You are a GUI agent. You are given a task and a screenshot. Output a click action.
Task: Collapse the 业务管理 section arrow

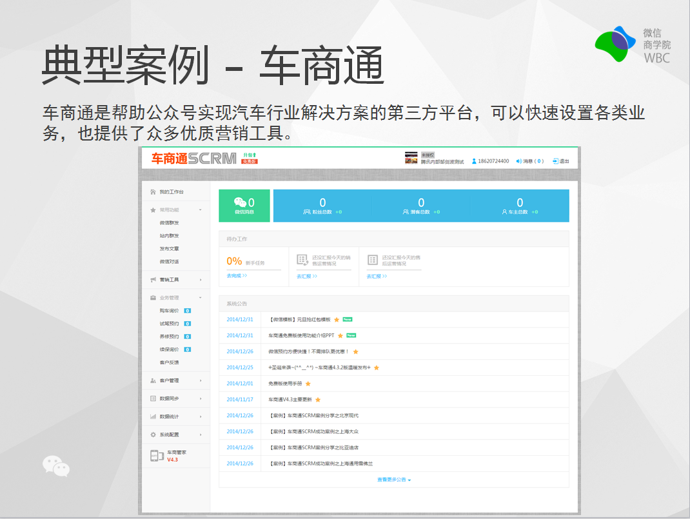200,298
